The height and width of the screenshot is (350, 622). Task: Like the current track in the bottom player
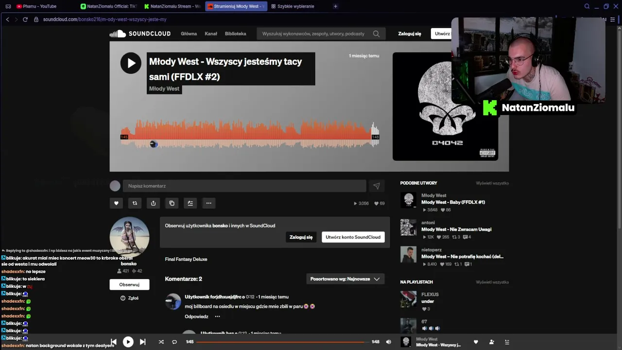tap(476, 342)
